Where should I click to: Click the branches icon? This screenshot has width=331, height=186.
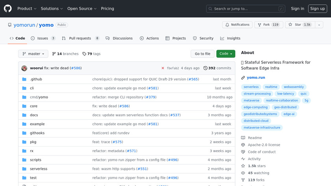54,54
